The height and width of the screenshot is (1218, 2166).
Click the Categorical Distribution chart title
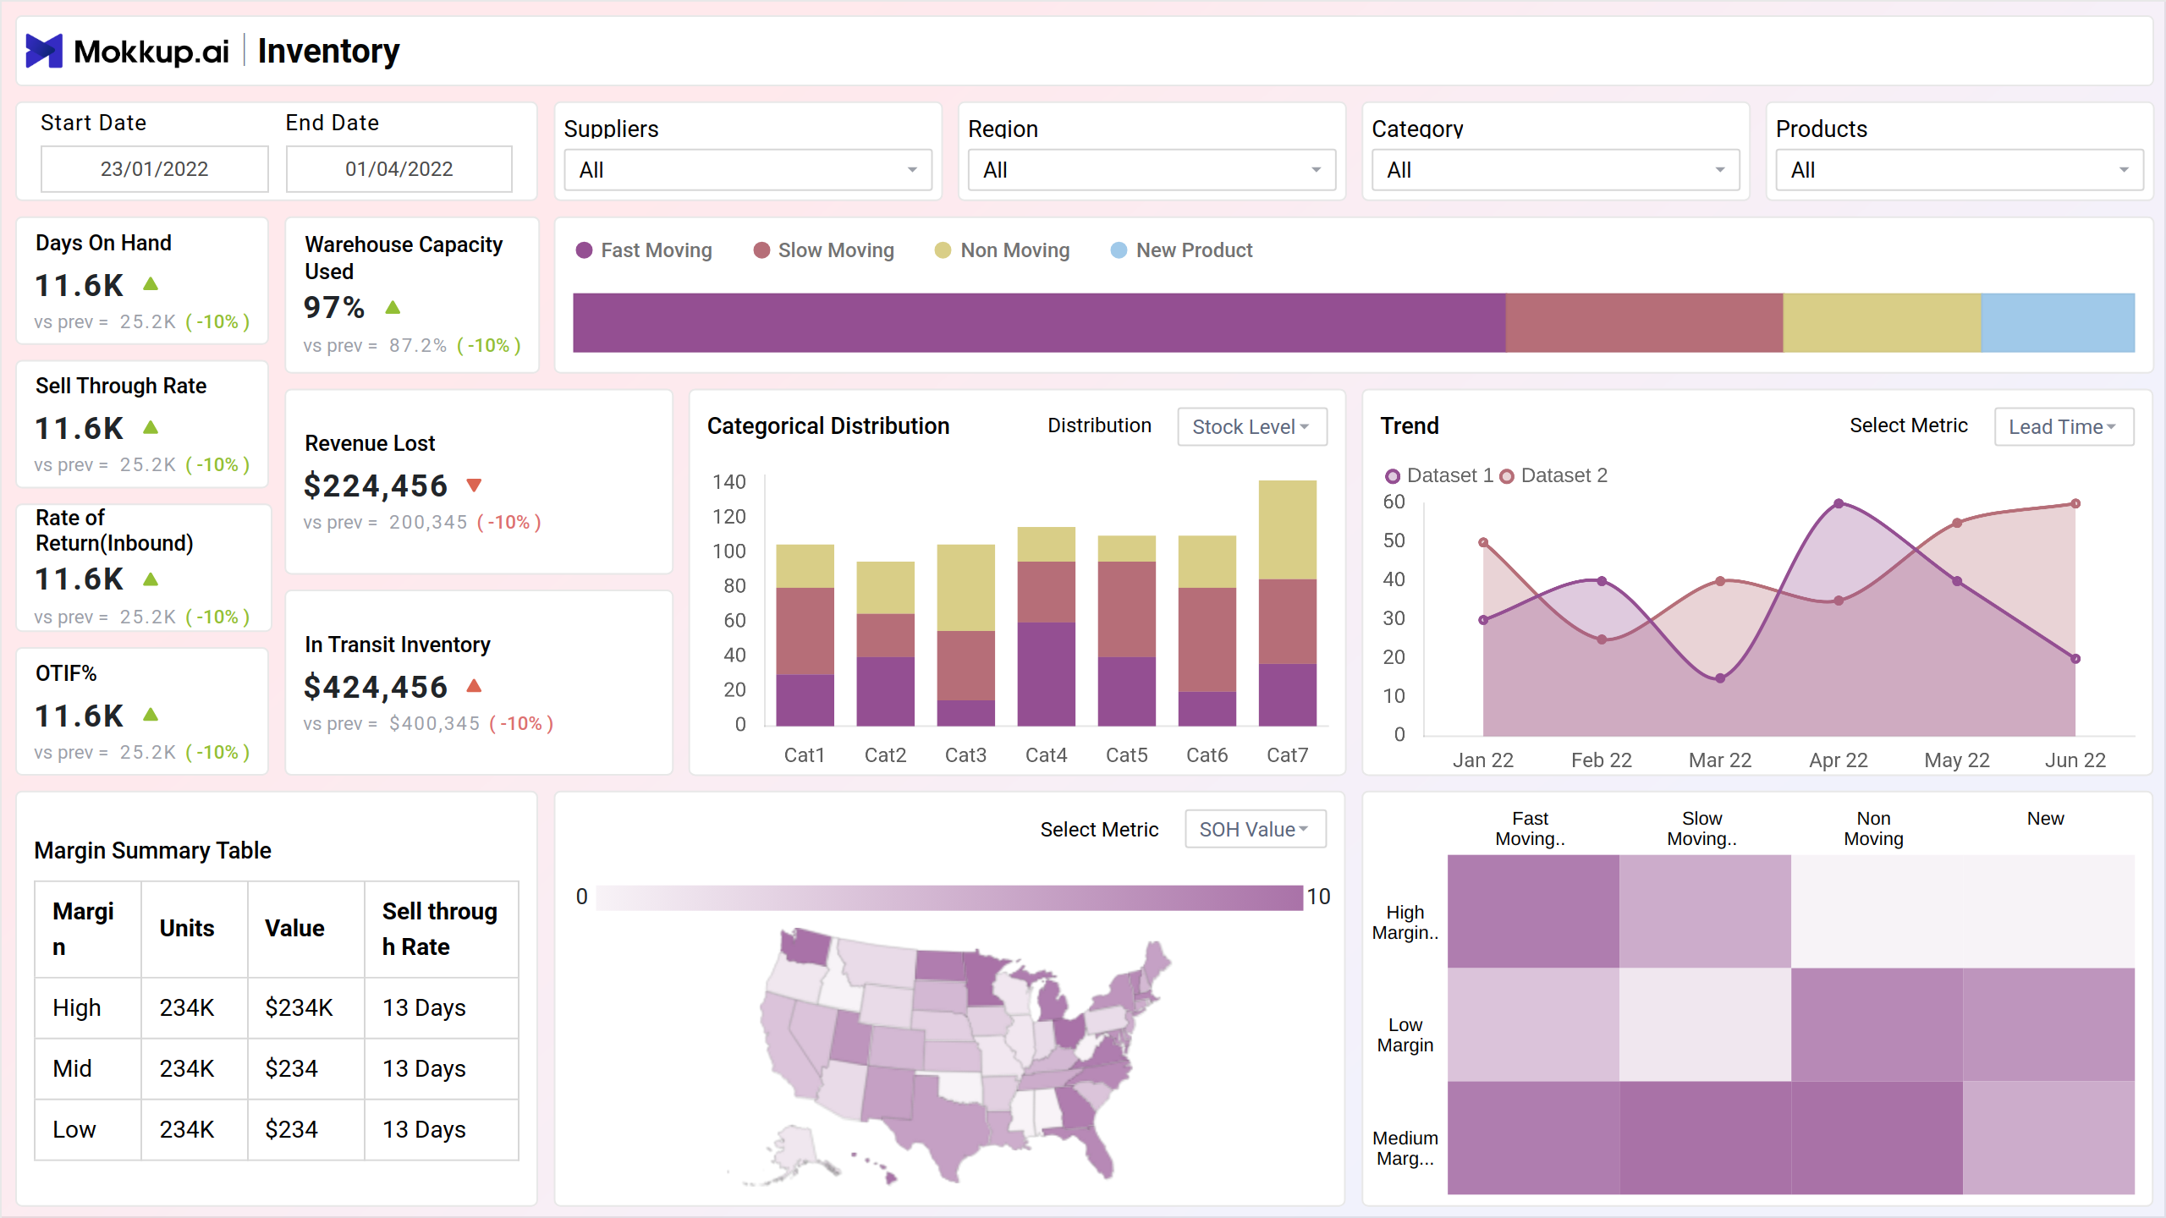click(828, 425)
